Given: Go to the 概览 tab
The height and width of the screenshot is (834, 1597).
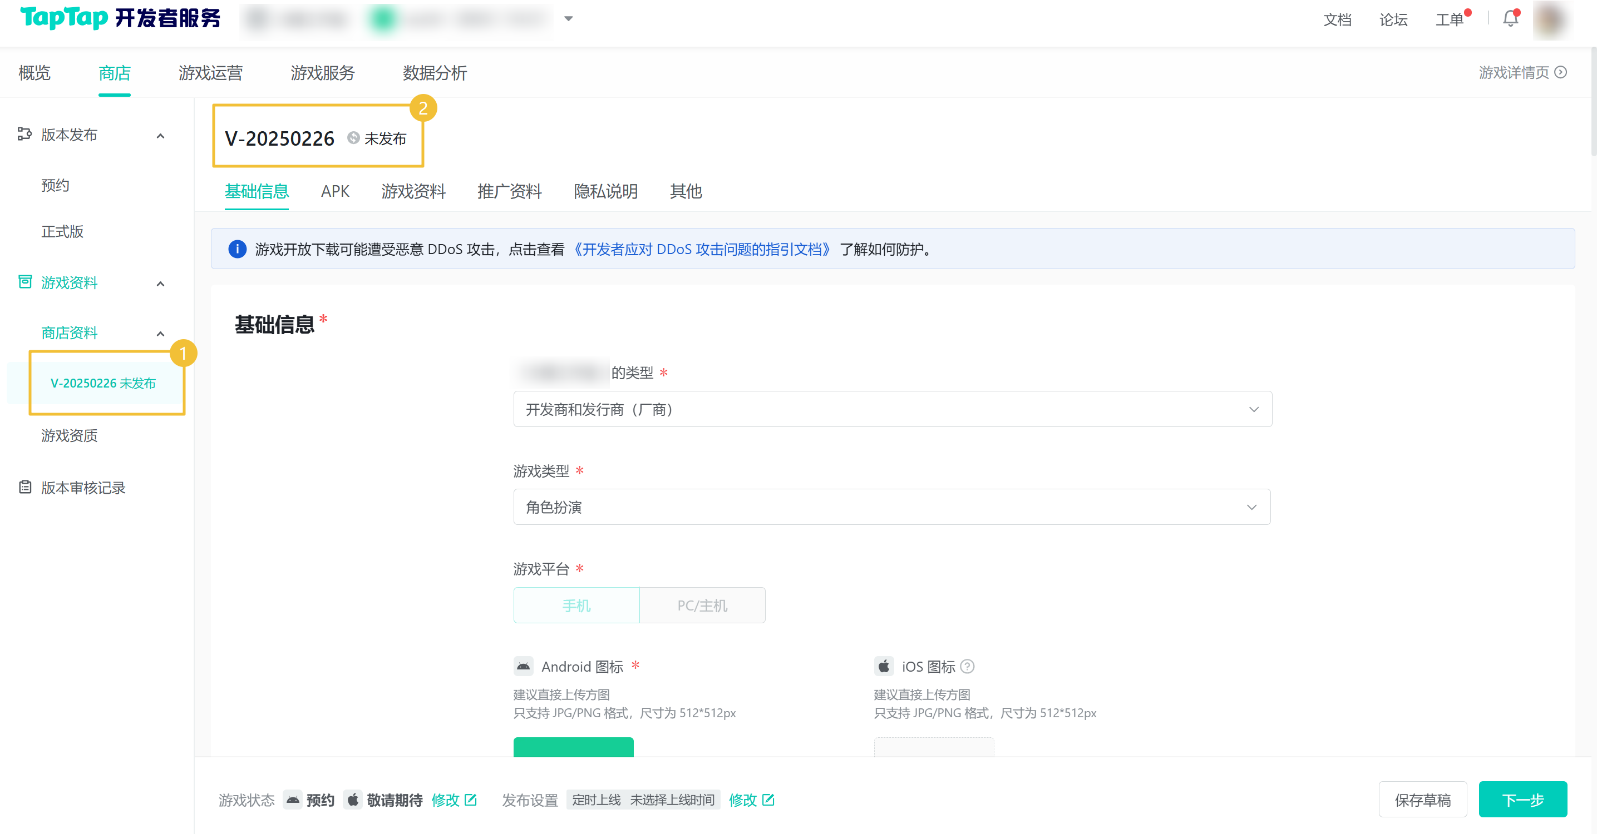Looking at the screenshot, I should pyautogui.click(x=34, y=72).
